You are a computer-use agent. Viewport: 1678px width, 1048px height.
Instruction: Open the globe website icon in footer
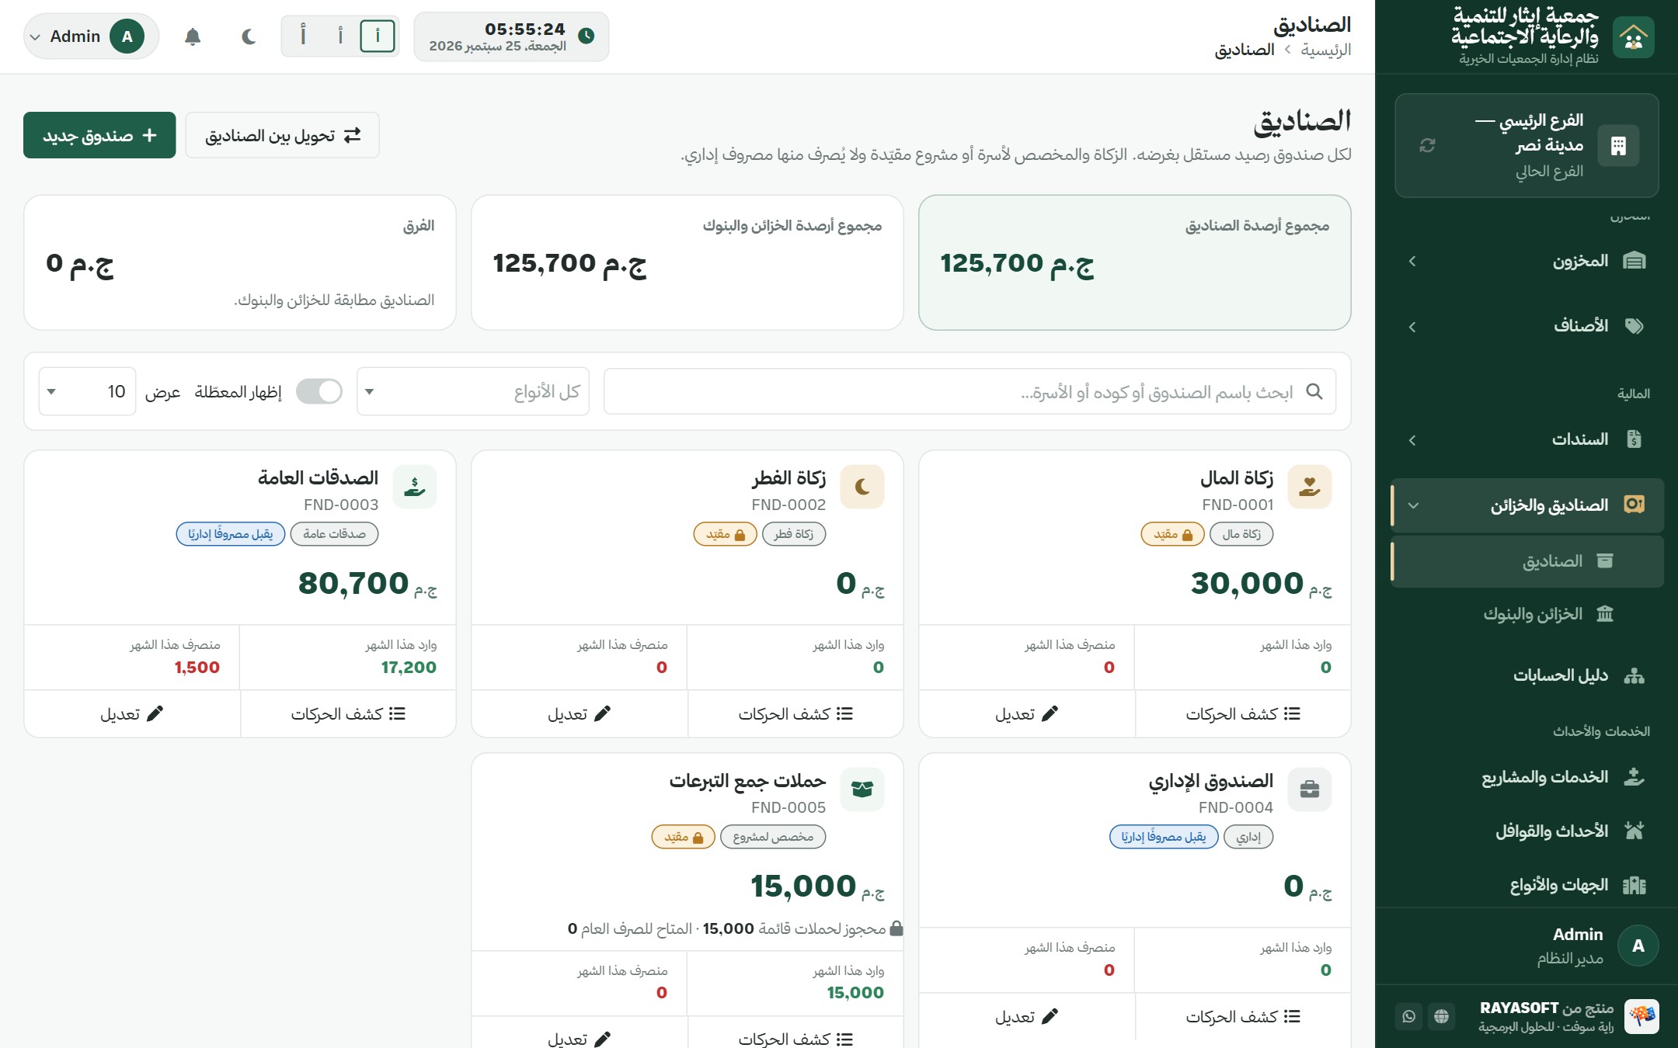1441,1016
